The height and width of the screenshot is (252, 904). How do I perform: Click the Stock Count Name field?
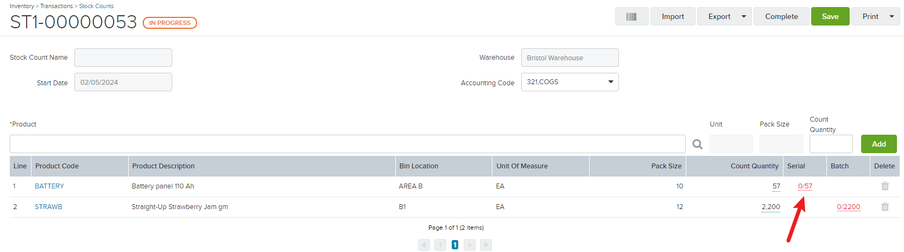click(123, 58)
